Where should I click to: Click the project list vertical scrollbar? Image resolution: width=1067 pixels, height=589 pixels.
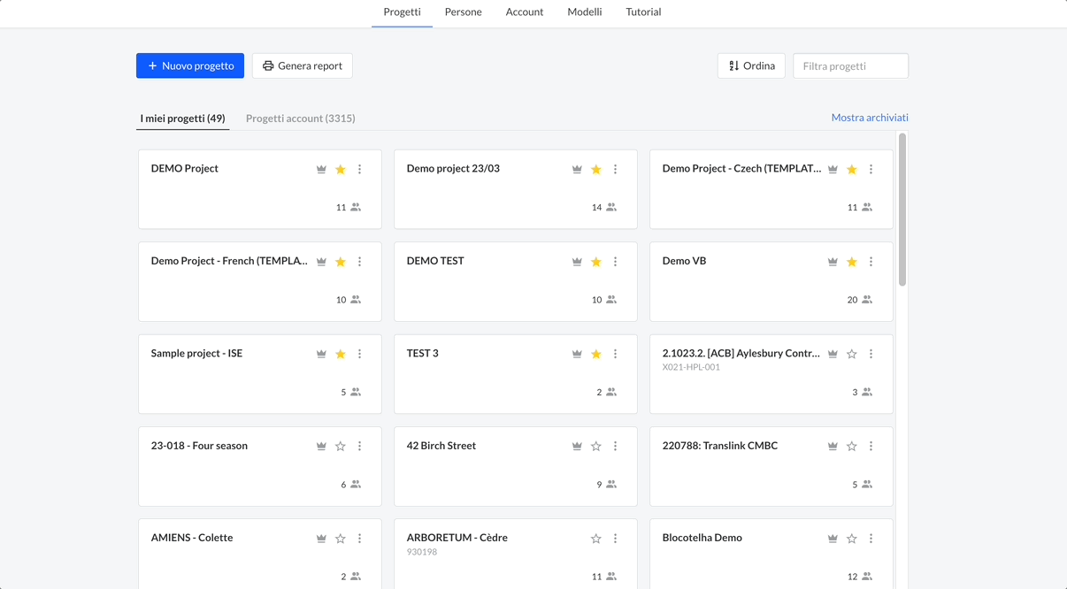902,210
